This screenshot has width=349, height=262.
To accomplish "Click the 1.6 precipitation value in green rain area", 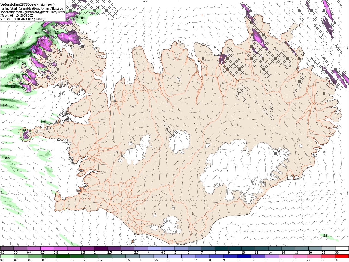I will pyautogui.click(x=18, y=58).
